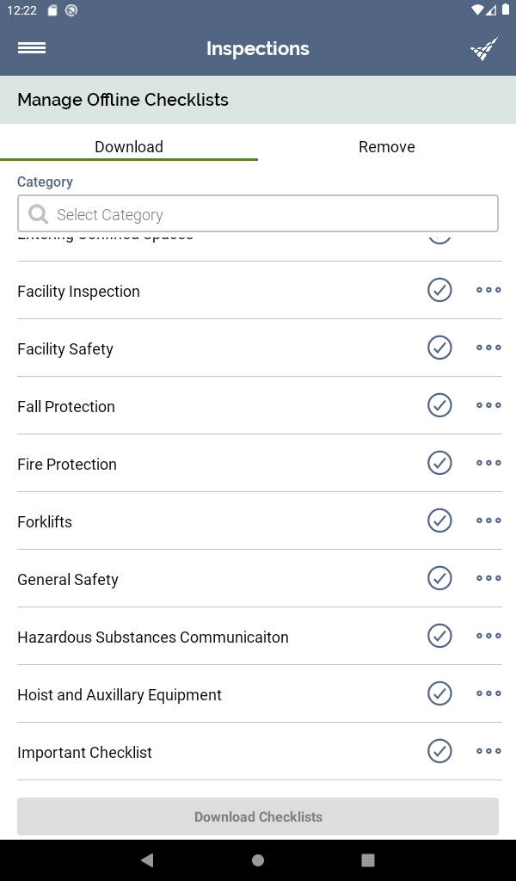Open more options for General Safety
The height and width of the screenshot is (881, 516).
click(488, 578)
